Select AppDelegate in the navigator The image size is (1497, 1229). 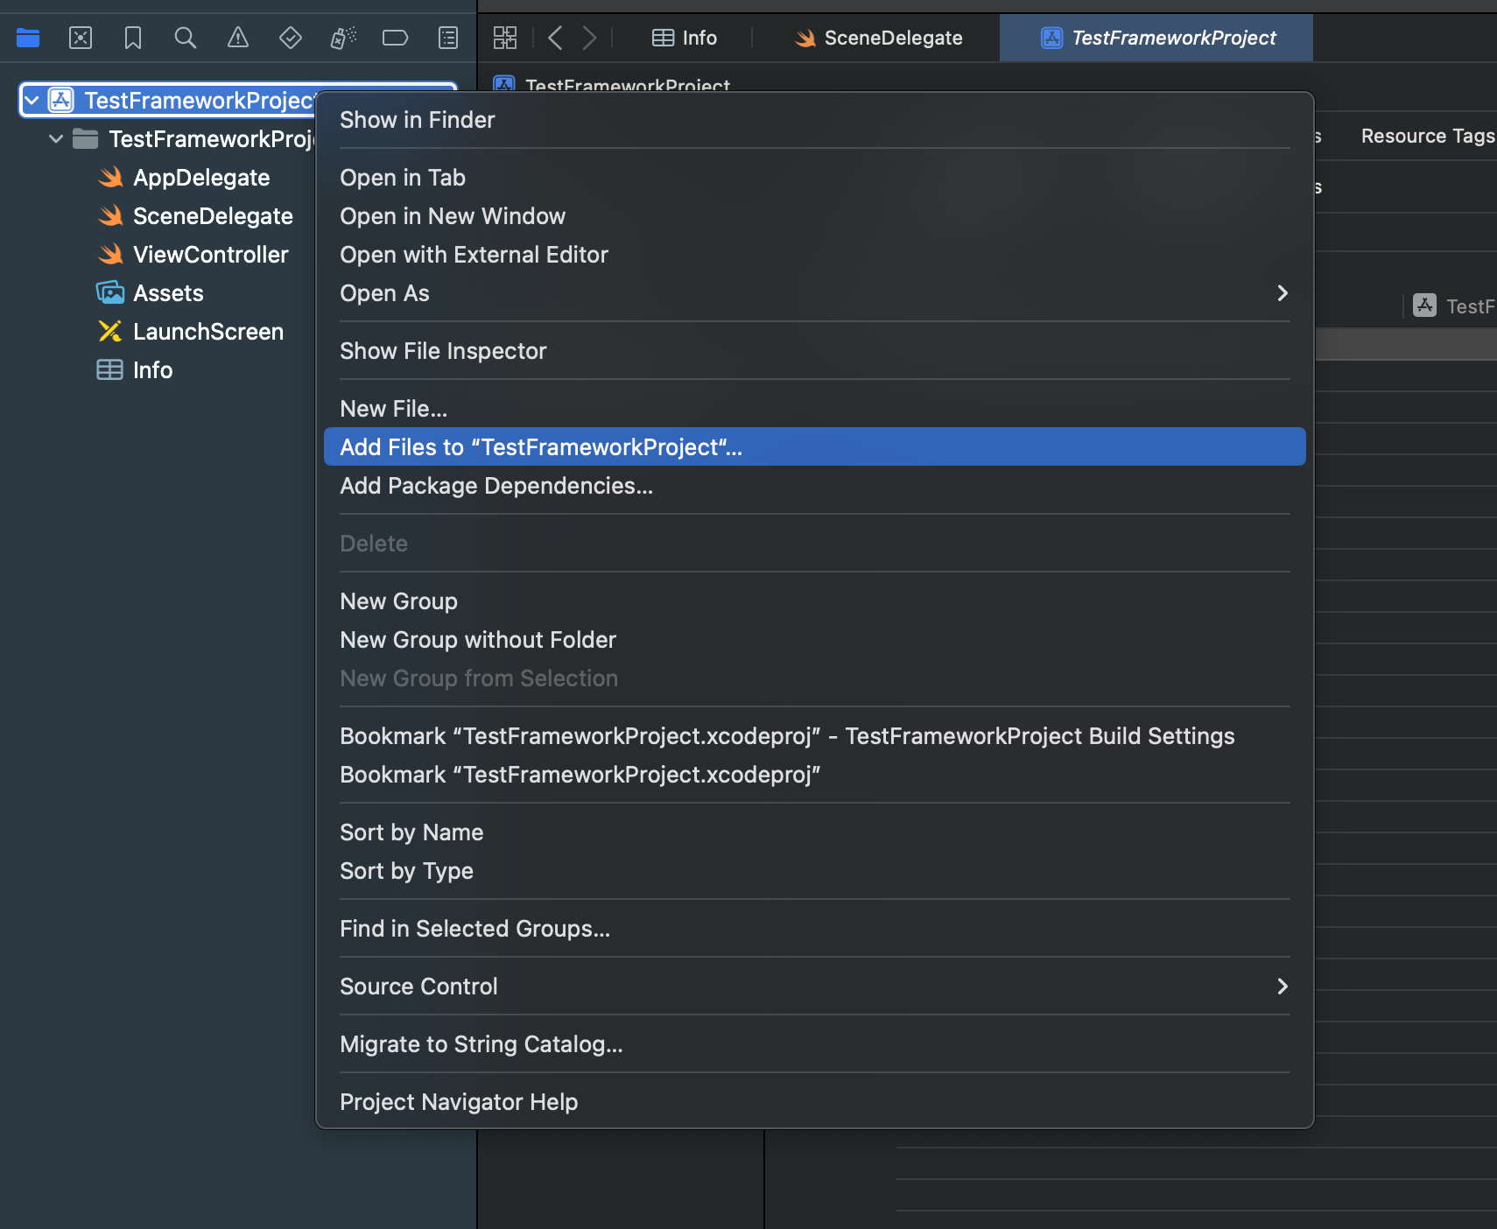[x=201, y=178]
